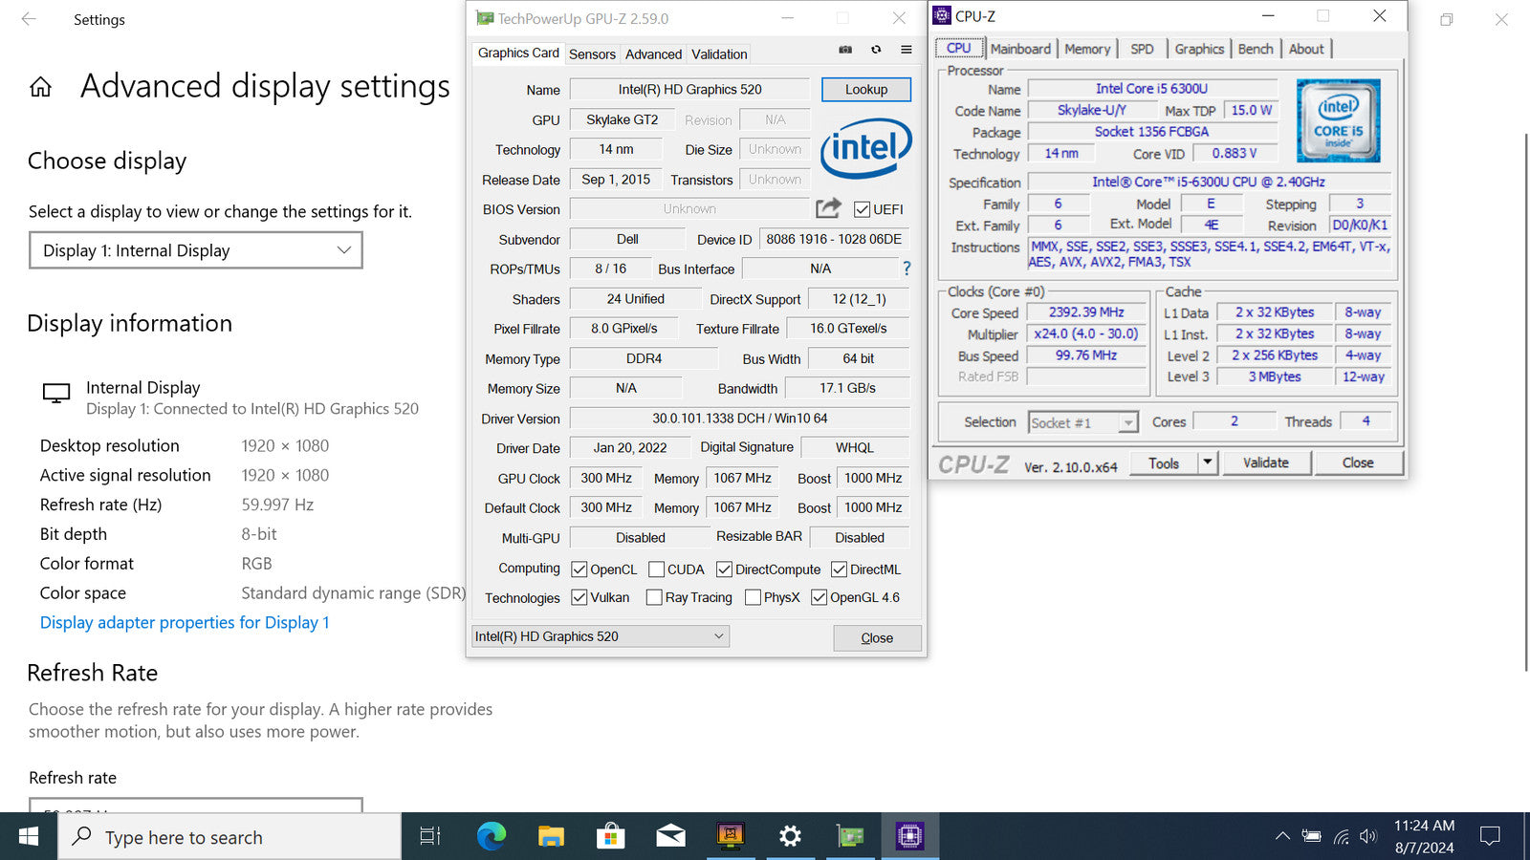
Task: Click the BIOS share export icon
Action: click(x=828, y=207)
